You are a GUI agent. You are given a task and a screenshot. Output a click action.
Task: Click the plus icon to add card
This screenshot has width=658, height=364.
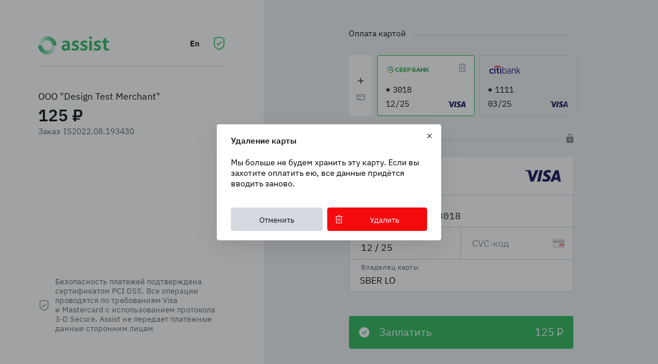click(x=361, y=81)
